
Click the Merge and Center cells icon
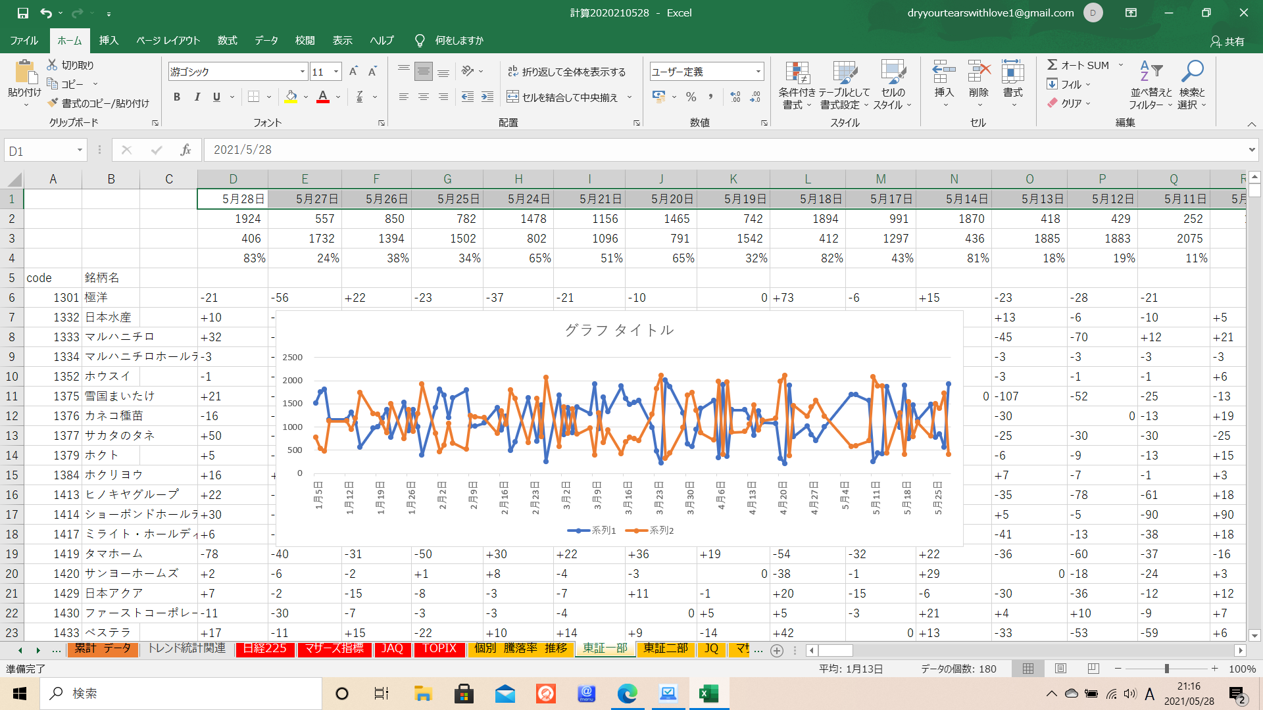pyautogui.click(x=513, y=97)
